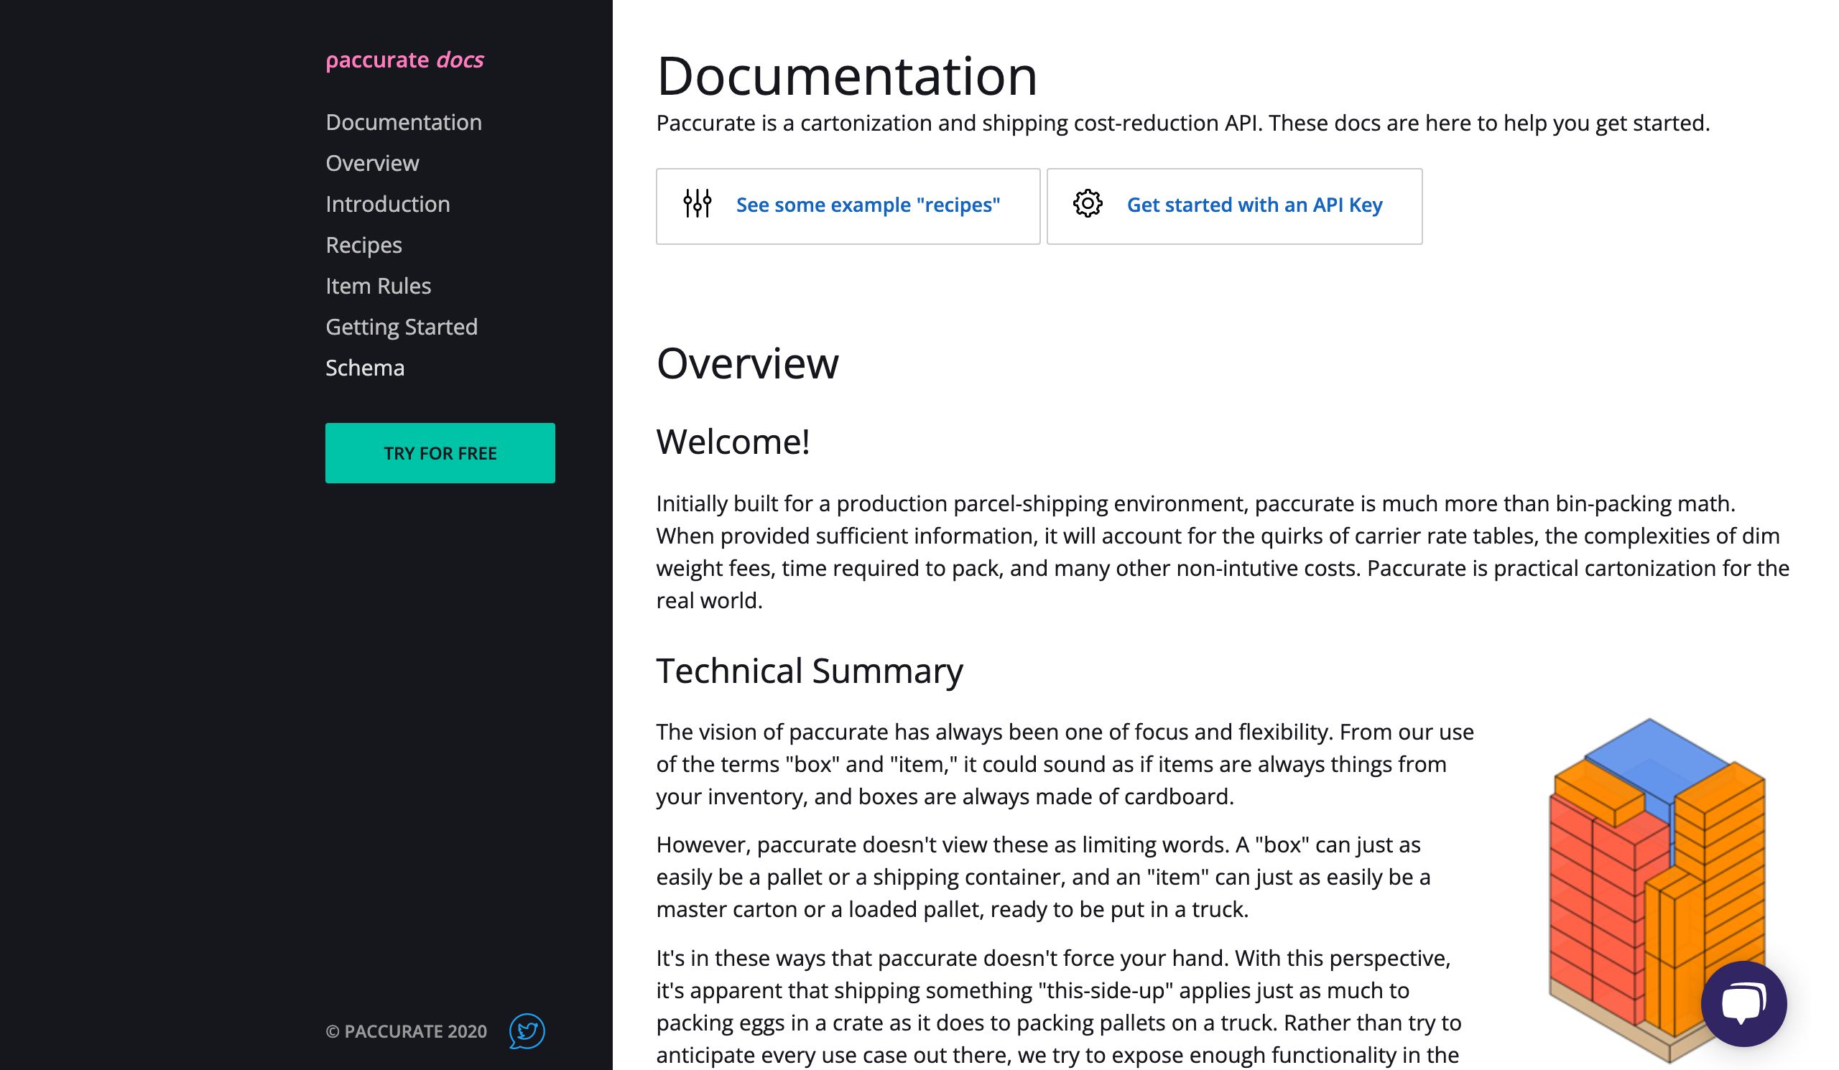Go to Overview in sidebar
1839x1070 pixels.
[x=372, y=162]
